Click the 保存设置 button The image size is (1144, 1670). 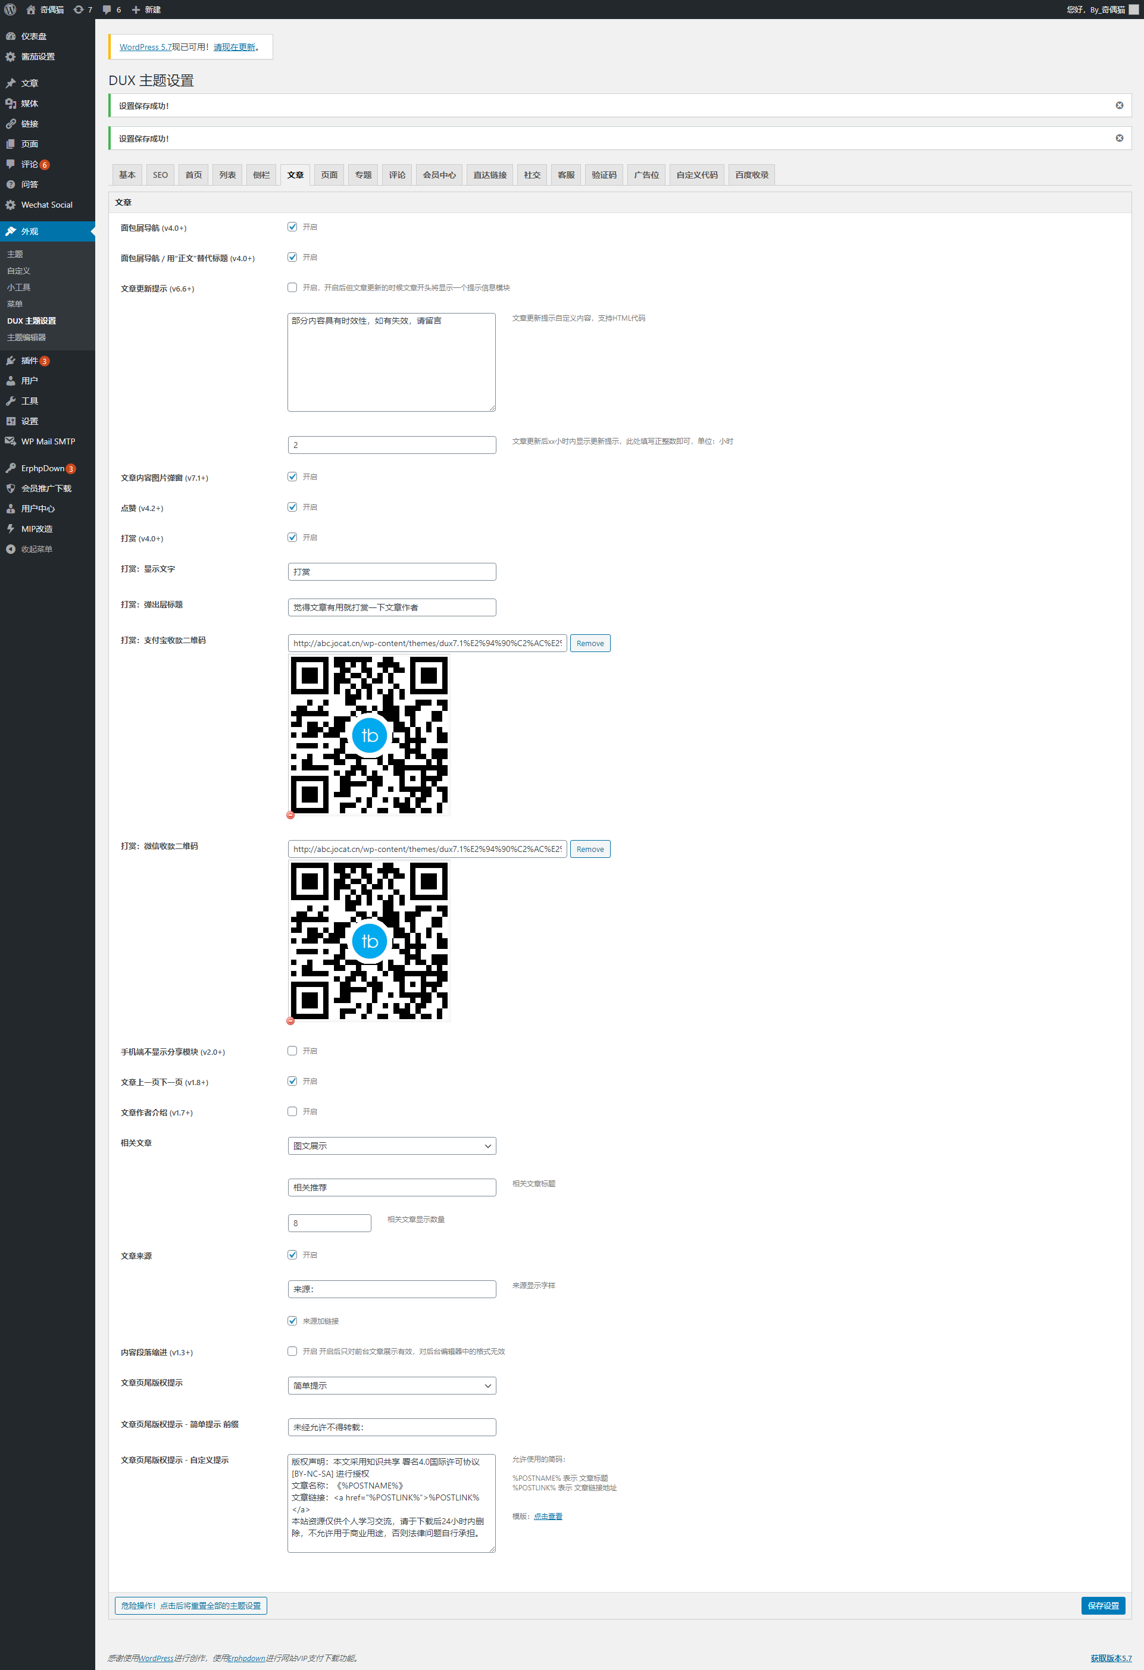(x=1103, y=1605)
